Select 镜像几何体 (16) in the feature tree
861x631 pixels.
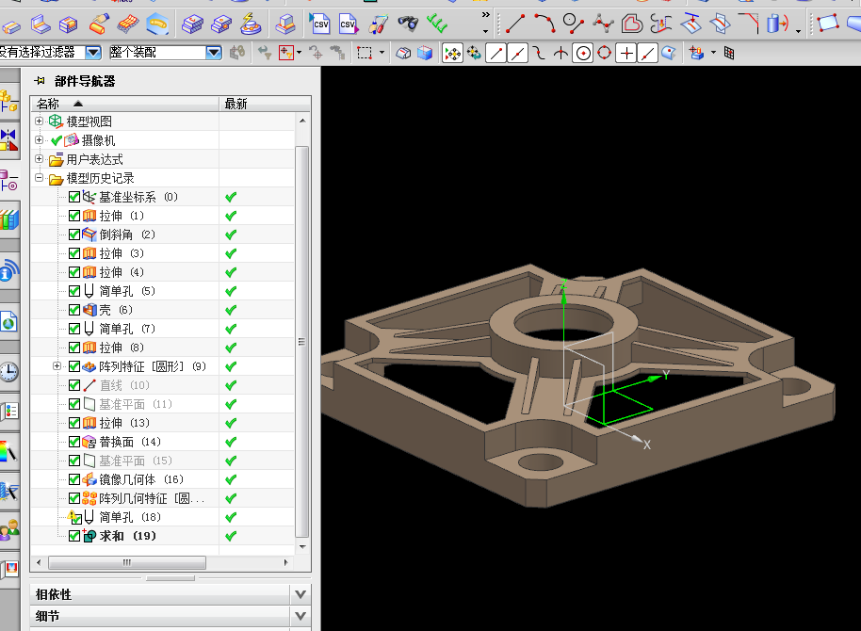pos(141,479)
